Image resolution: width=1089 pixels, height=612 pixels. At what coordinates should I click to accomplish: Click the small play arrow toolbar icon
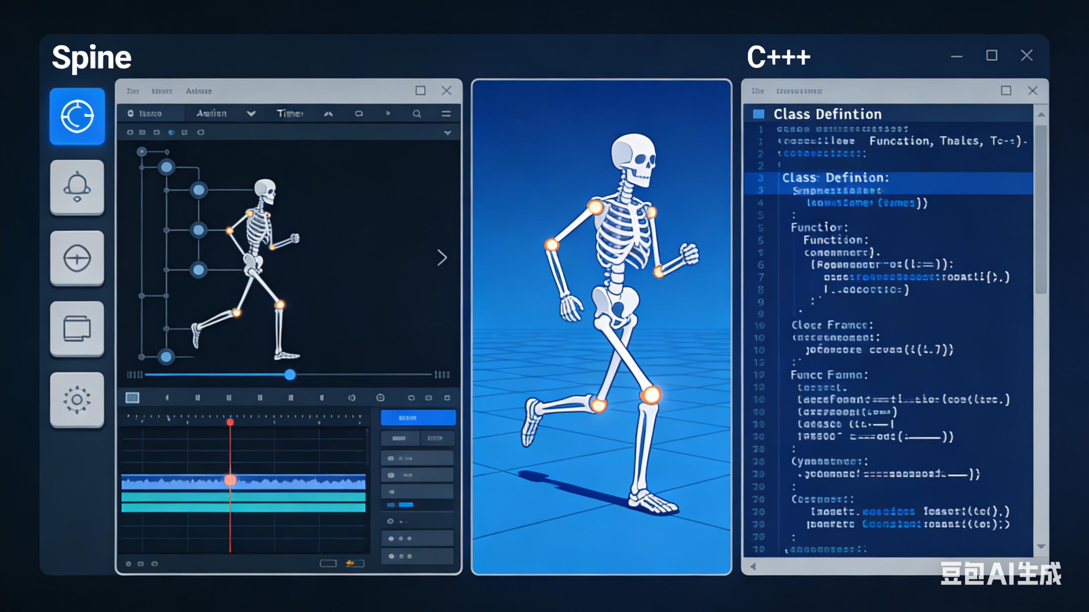click(x=388, y=113)
